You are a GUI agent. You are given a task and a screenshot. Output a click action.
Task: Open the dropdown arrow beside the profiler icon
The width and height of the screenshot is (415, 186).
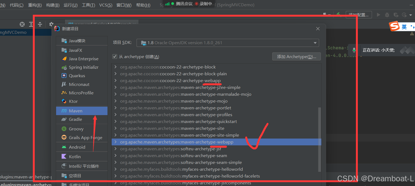tap(411, 15)
